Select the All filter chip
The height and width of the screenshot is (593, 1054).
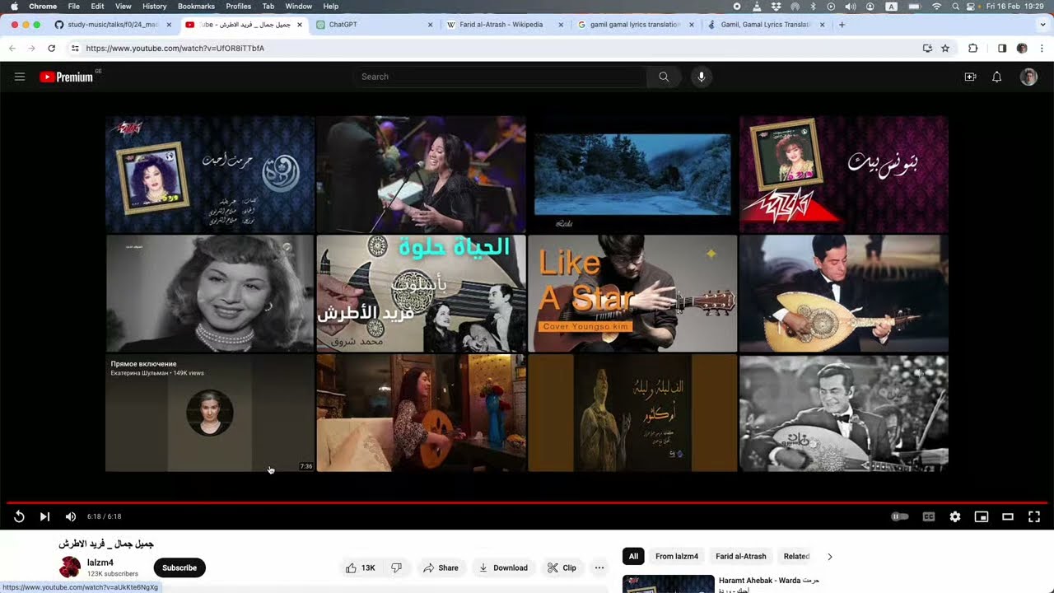pyautogui.click(x=633, y=556)
